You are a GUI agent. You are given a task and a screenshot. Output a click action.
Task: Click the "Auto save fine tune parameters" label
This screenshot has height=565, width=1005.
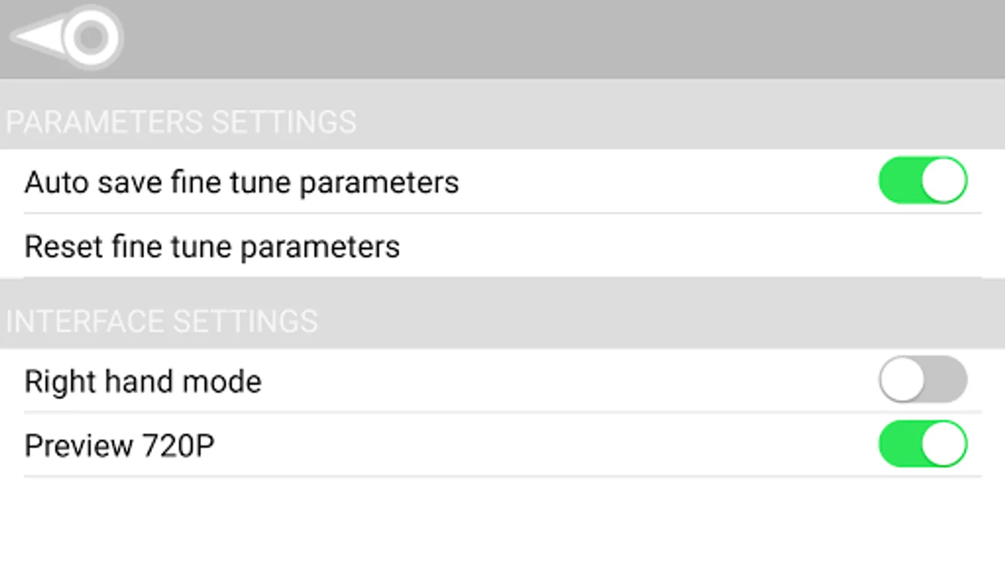click(x=241, y=183)
